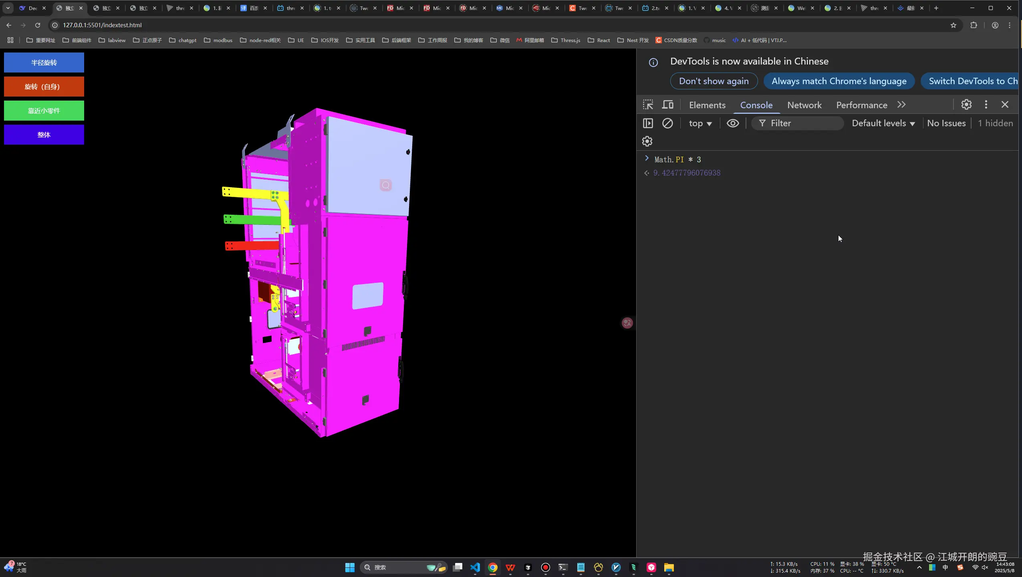
Task: Expand the Default levels dropdown
Action: tap(883, 123)
